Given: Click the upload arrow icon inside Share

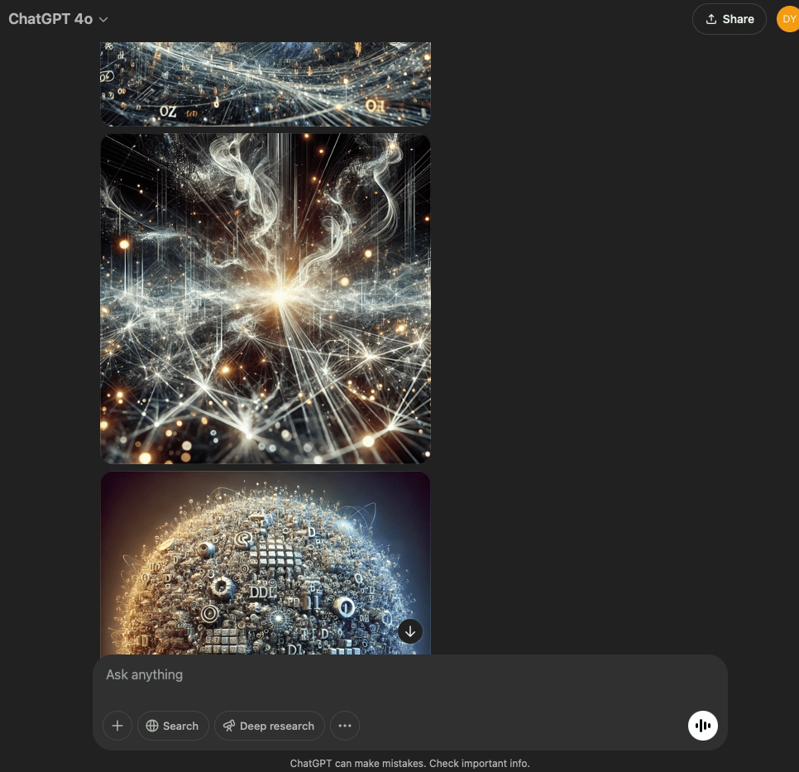Looking at the screenshot, I should point(710,19).
